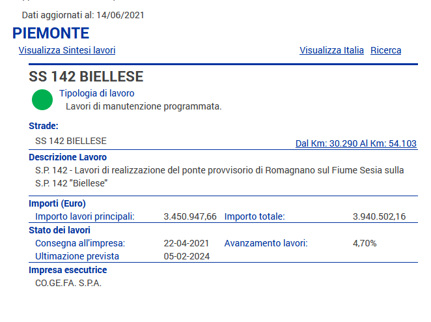Image resolution: width=431 pixels, height=322 pixels.
Task: Click the Consegna all'impresa date 22-04-2021
Action: tap(186, 243)
